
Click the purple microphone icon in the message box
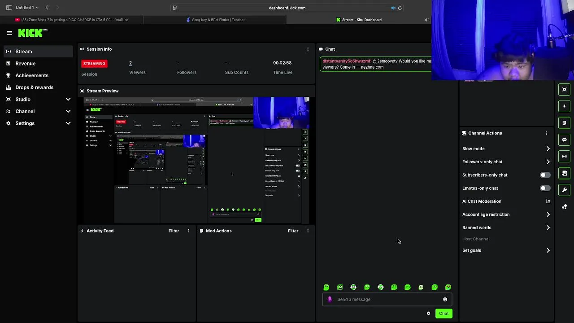(x=330, y=299)
